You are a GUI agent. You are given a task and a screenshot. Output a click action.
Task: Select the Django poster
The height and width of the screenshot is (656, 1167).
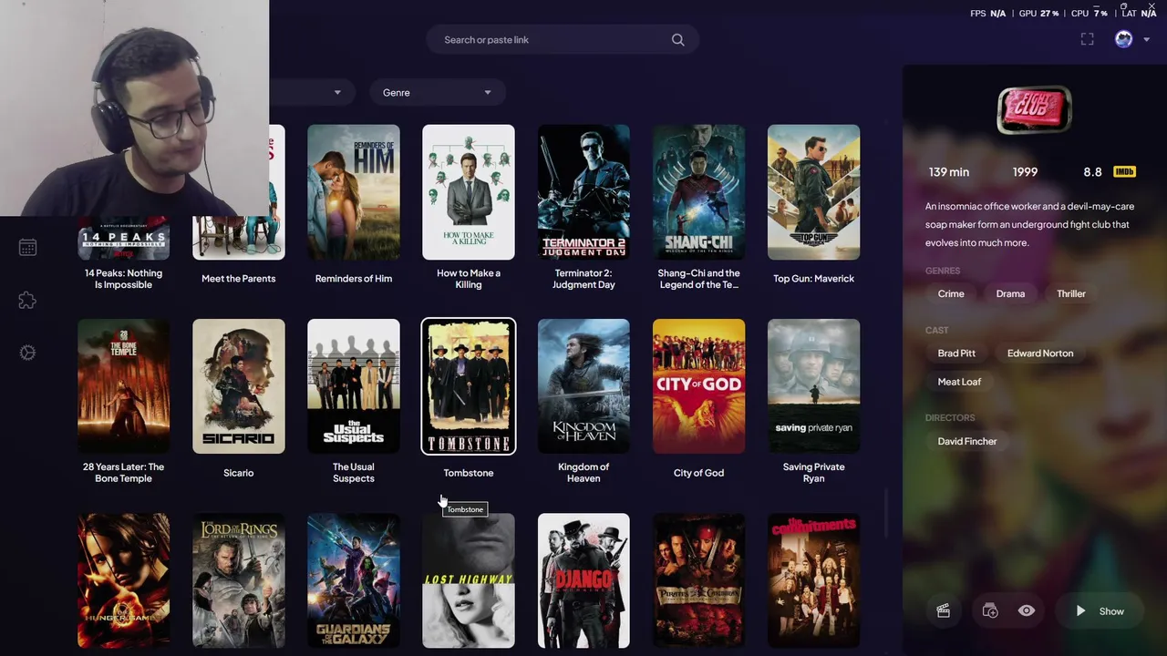pos(583,580)
